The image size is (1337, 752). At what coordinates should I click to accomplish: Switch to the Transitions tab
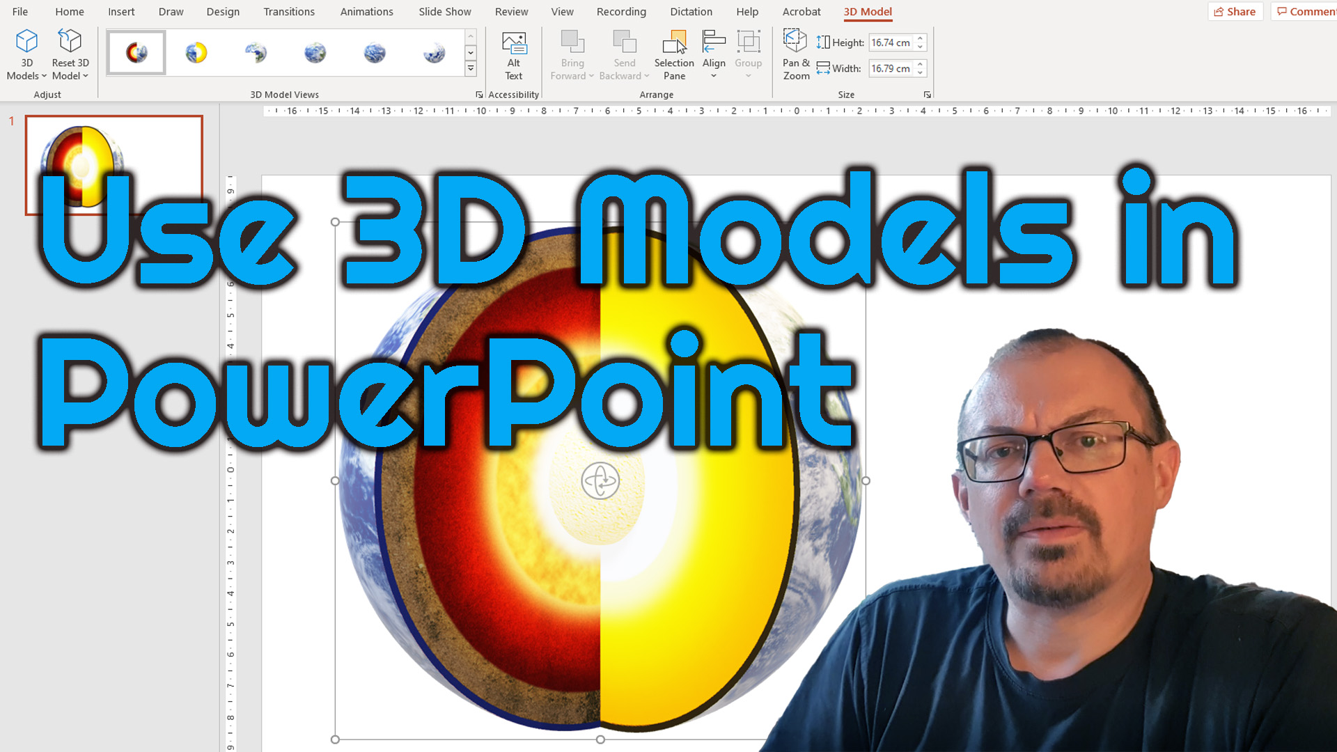288,12
